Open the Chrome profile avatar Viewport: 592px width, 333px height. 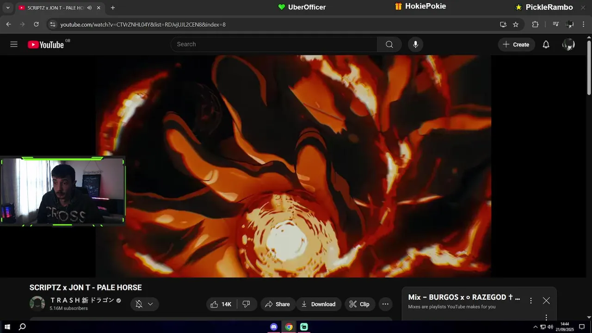point(570,25)
